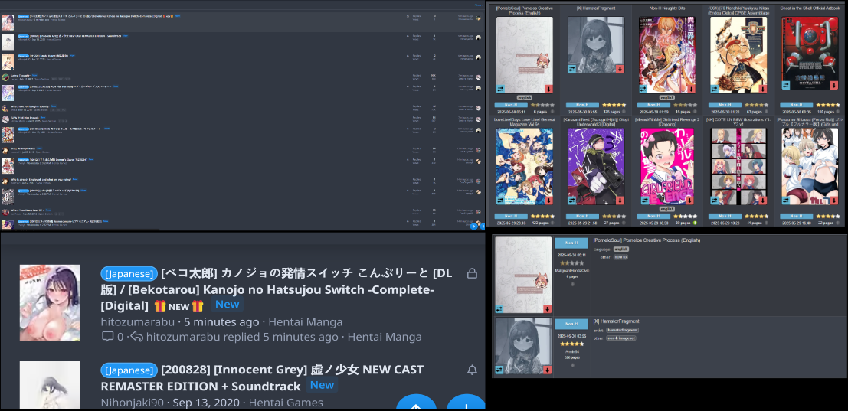Go to the Hentai Games forum link
Viewport: 848px width, 411px height.
(x=286, y=403)
